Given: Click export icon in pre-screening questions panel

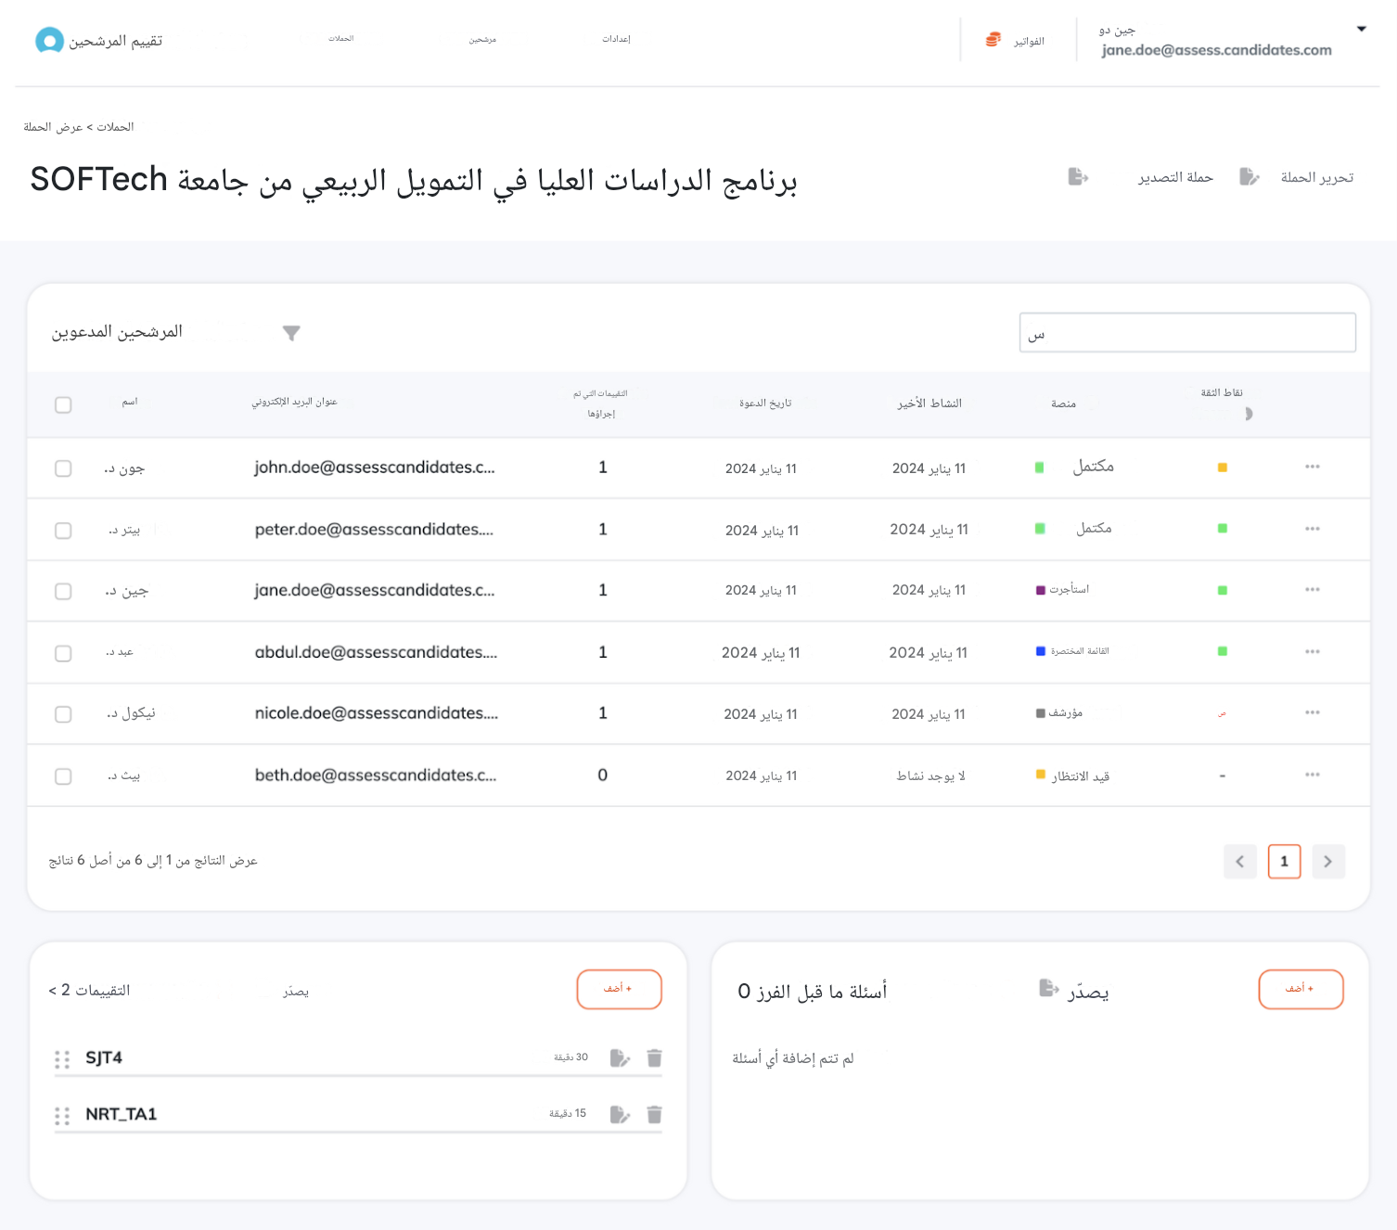Looking at the screenshot, I should tap(1049, 989).
